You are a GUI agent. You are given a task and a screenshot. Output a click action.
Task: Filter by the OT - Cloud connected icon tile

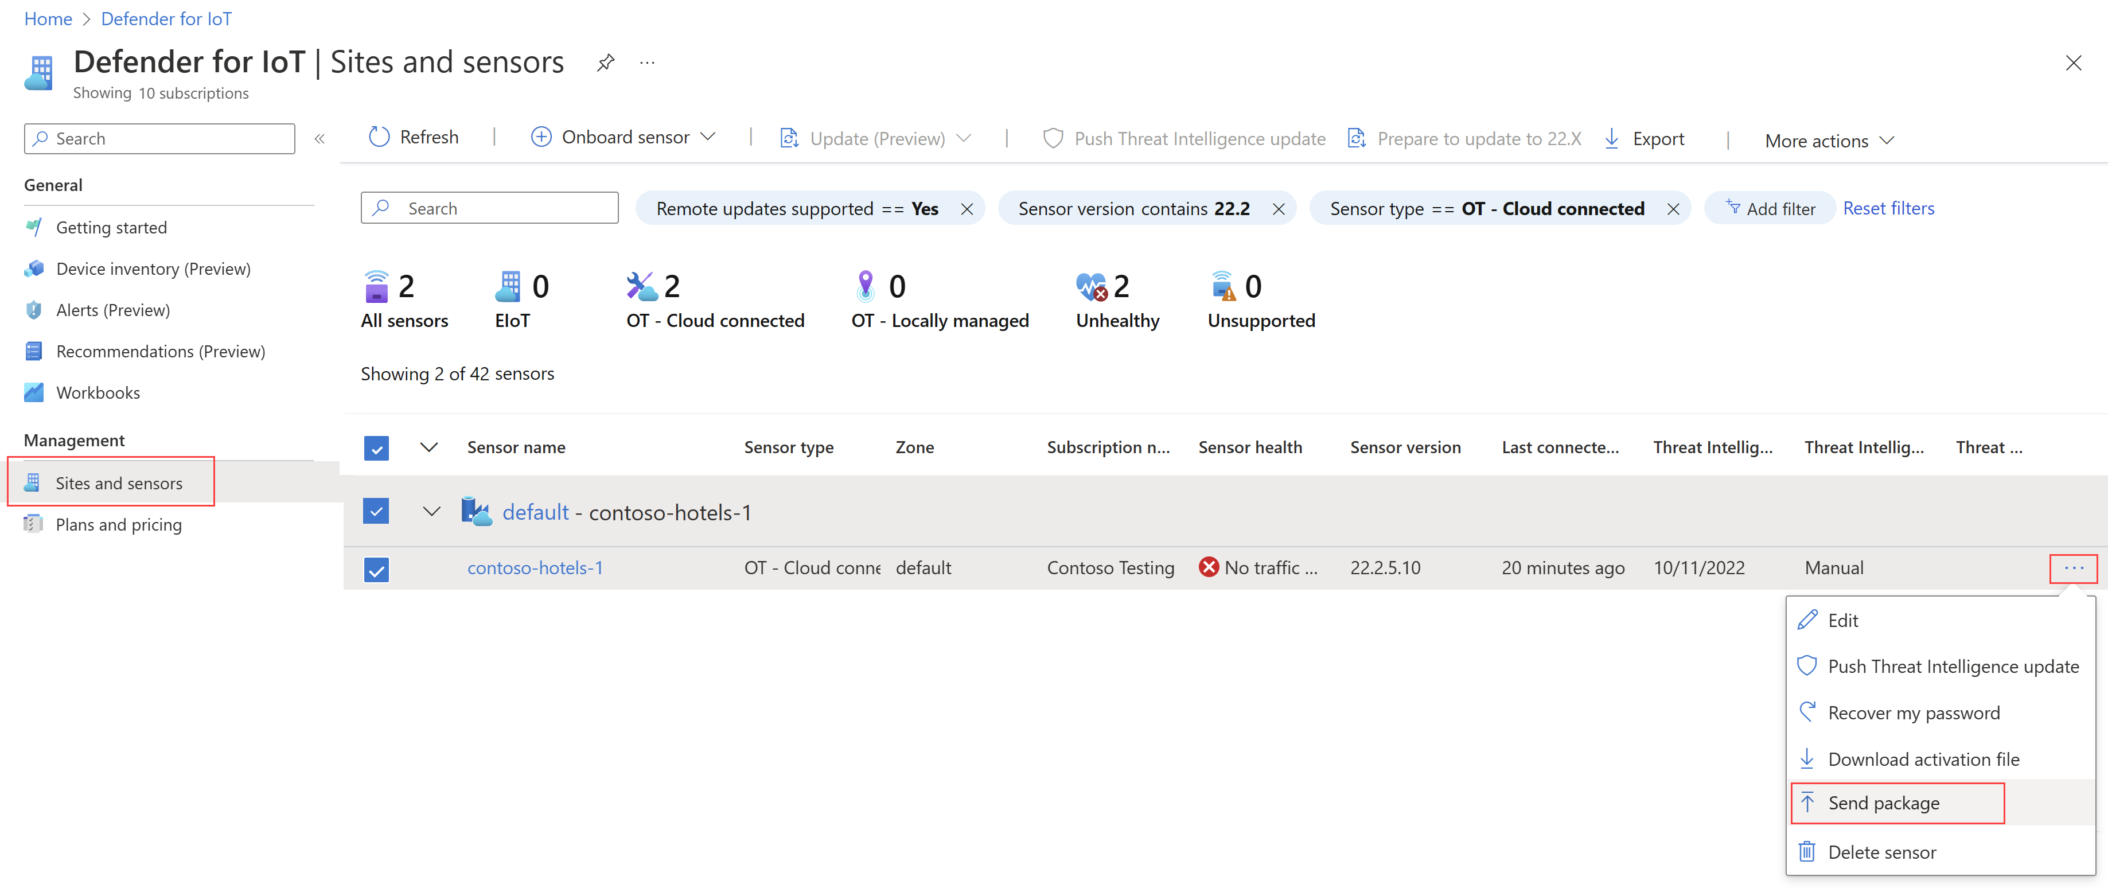pos(641,286)
